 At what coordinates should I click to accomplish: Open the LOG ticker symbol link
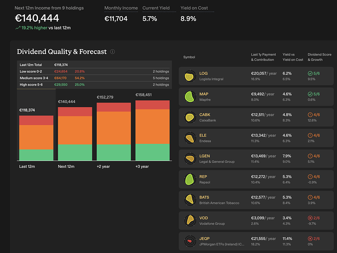pos(203,73)
